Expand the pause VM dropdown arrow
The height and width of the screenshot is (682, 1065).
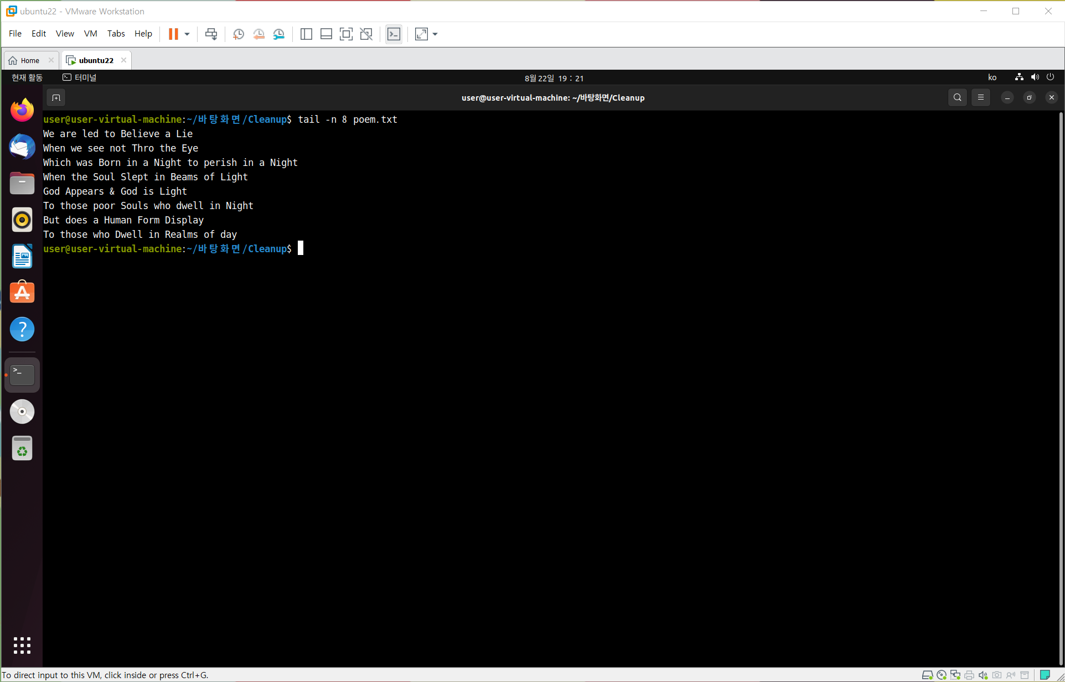pos(187,34)
